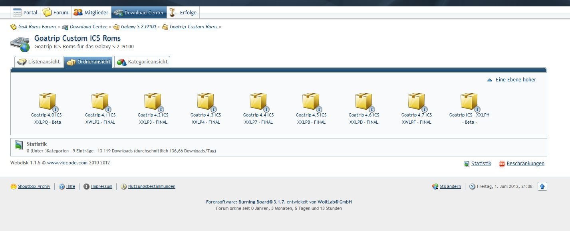Click the date Freitag, 1. Juni 2012, 21:08
This screenshot has width=570, height=231.
pyautogui.click(x=505, y=186)
